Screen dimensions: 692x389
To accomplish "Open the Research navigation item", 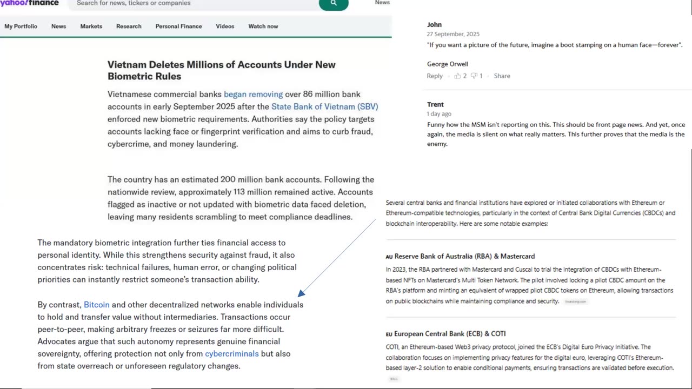I will [129, 26].
